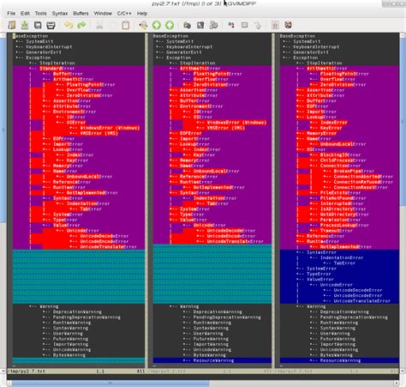Click WindowsError (Windows) in the left pane

click(110, 128)
